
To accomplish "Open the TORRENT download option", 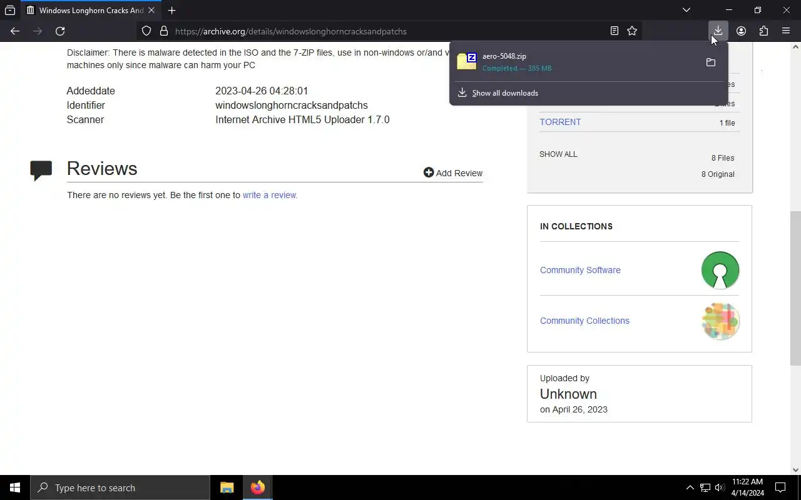I will coord(560,122).
